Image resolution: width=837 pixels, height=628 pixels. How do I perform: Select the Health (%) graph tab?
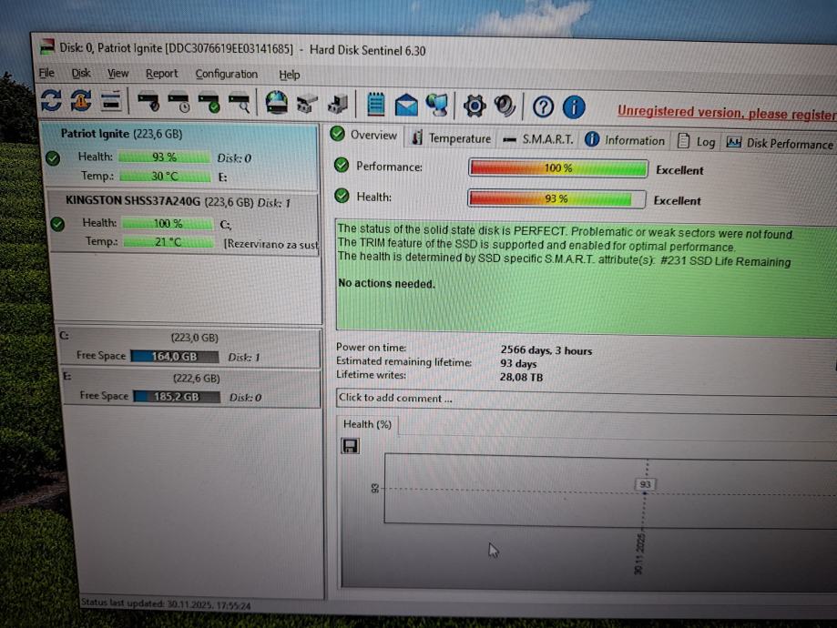coord(367,424)
